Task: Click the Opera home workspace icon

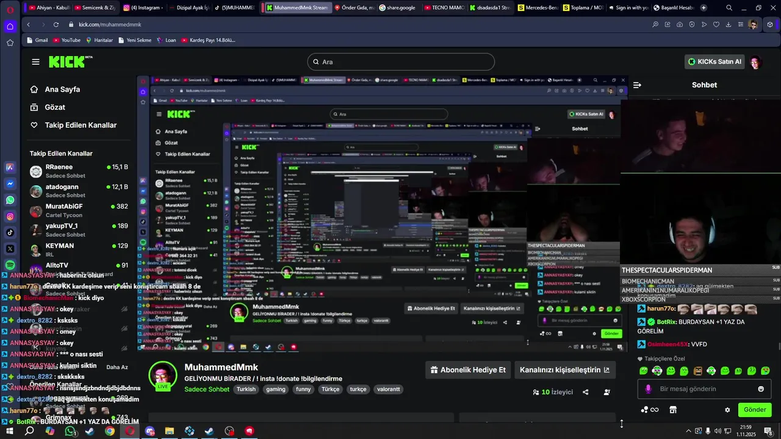Action: [x=10, y=26]
